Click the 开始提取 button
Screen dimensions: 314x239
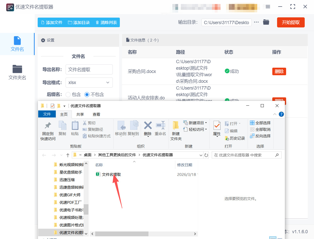coord(291,22)
